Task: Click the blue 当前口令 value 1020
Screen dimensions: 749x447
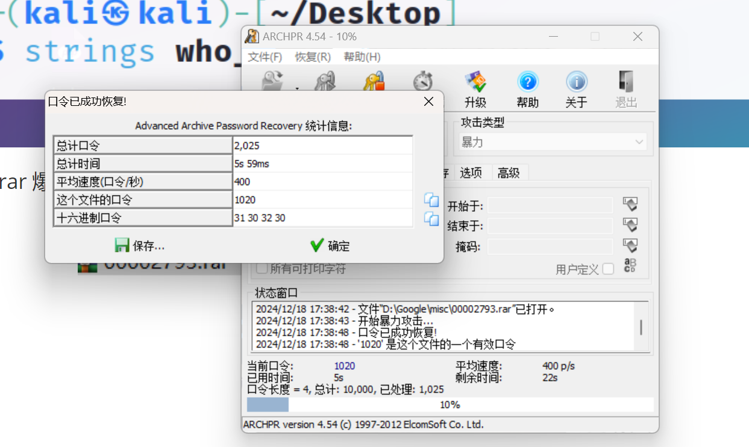Action: pos(345,366)
